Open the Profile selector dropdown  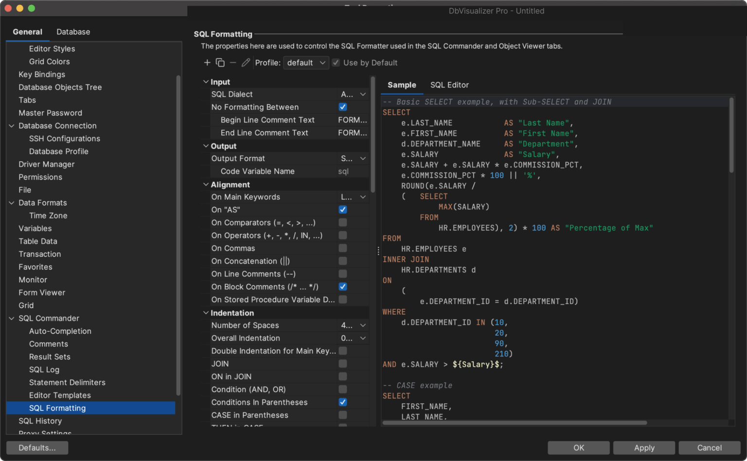click(x=306, y=63)
